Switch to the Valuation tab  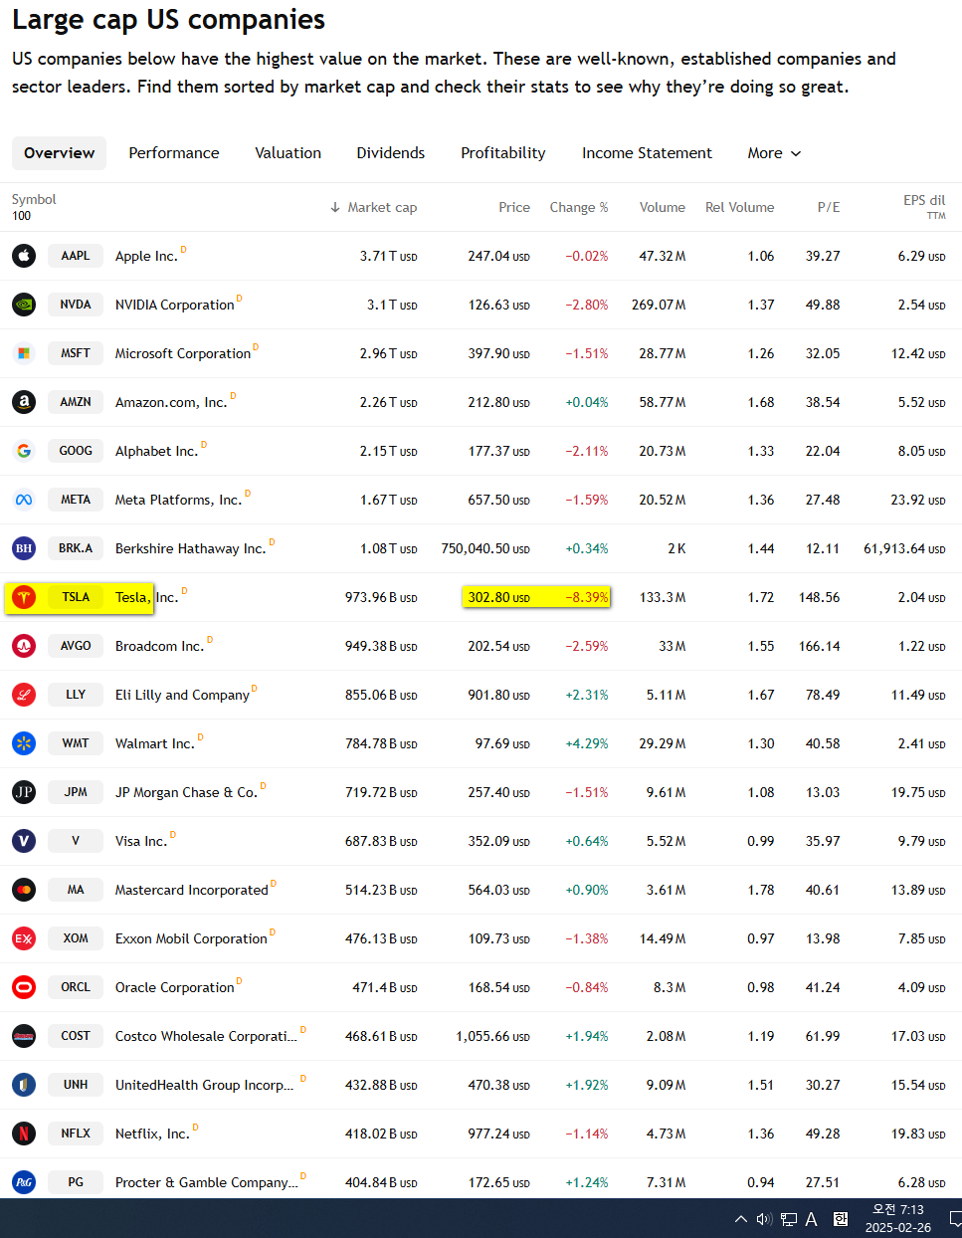(289, 153)
